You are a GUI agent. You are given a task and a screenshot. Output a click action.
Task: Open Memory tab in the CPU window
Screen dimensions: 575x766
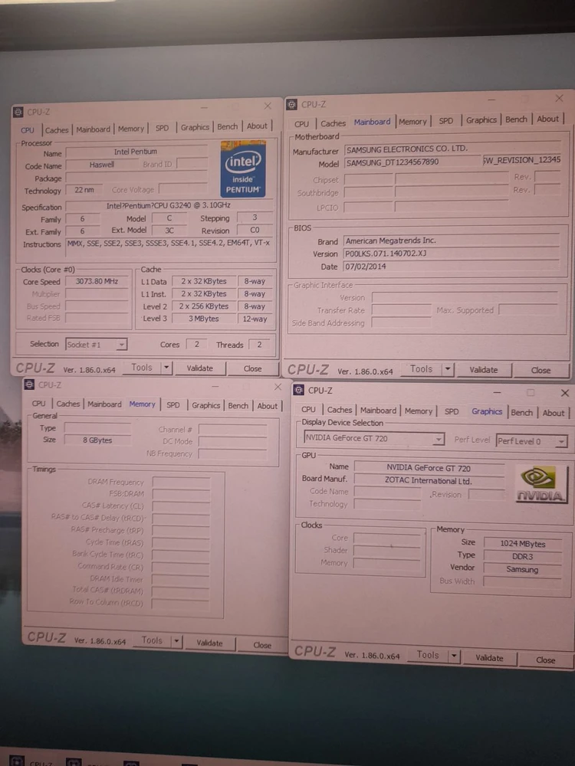pyautogui.click(x=130, y=129)
